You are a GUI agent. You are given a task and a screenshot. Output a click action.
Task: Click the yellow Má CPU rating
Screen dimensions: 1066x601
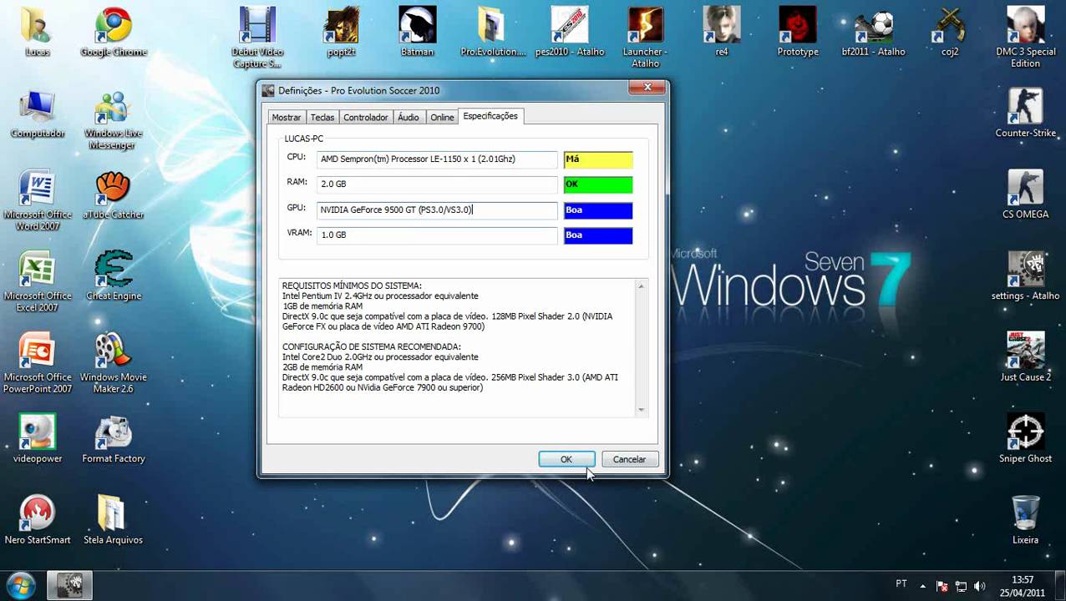click(598, 159)
